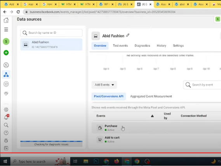Expand the Purchase event row
Screen dimensions: 221x166
(x=156, y=128)
